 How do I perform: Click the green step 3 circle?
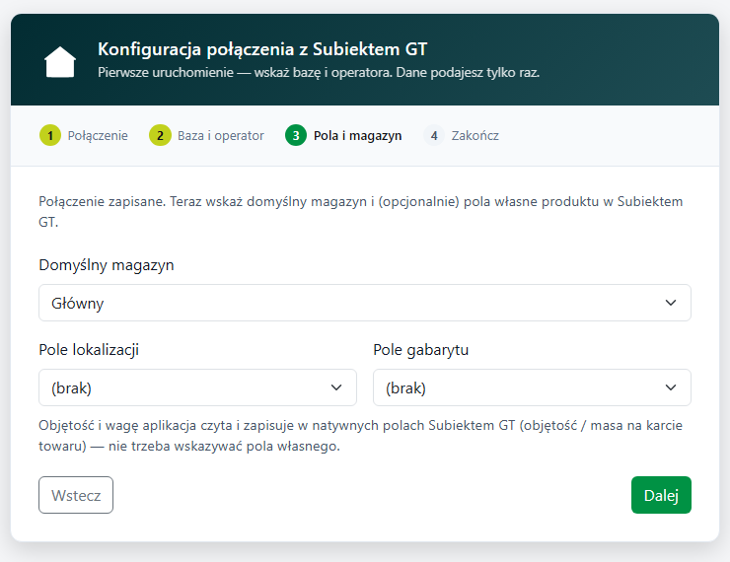(x=296, y=135)
